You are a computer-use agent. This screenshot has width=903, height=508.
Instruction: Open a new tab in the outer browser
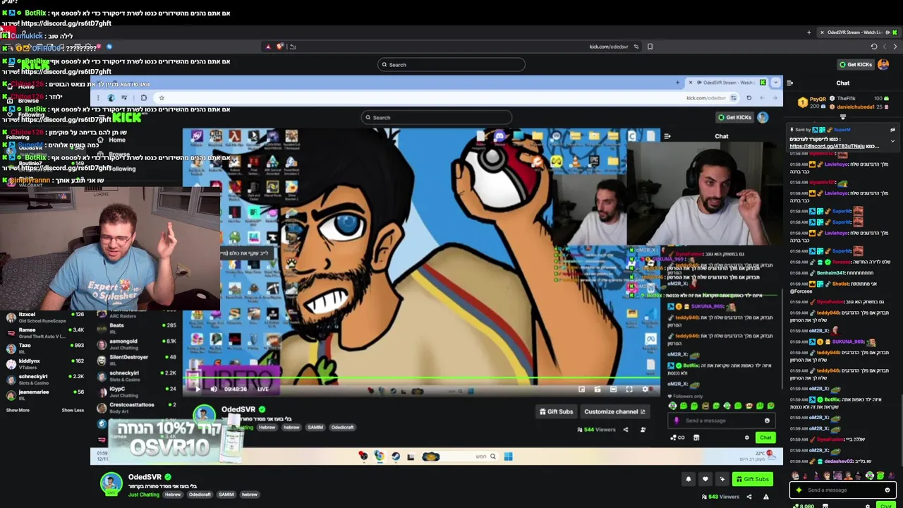[809, 32]
